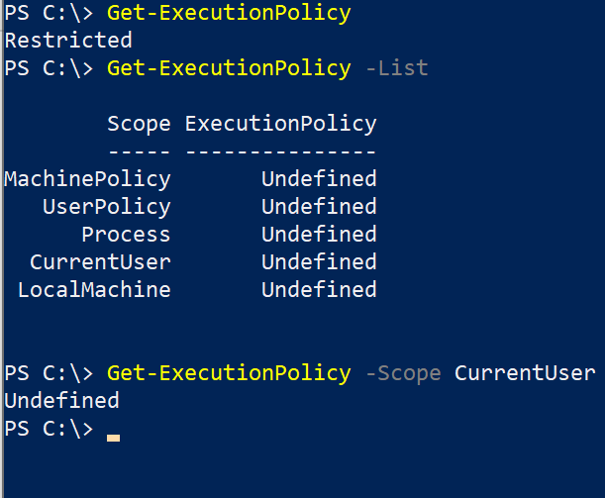This screenshot has height=498, width=605.
Task: Click the Process scope row label
Action: [x=126, y=235]
